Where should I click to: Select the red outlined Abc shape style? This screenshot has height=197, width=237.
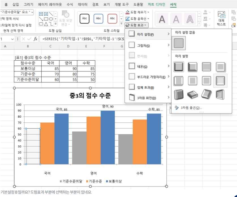[x=112, y=18]
